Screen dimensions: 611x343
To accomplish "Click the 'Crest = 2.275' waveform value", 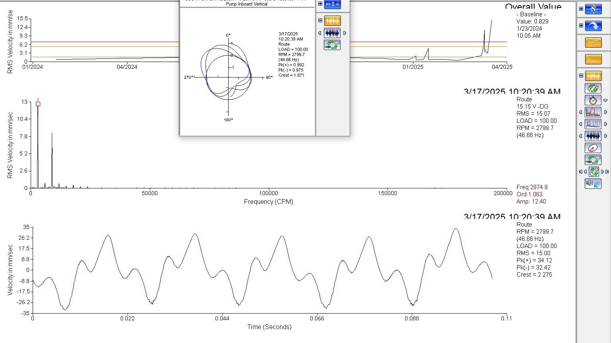I will 534,275.
